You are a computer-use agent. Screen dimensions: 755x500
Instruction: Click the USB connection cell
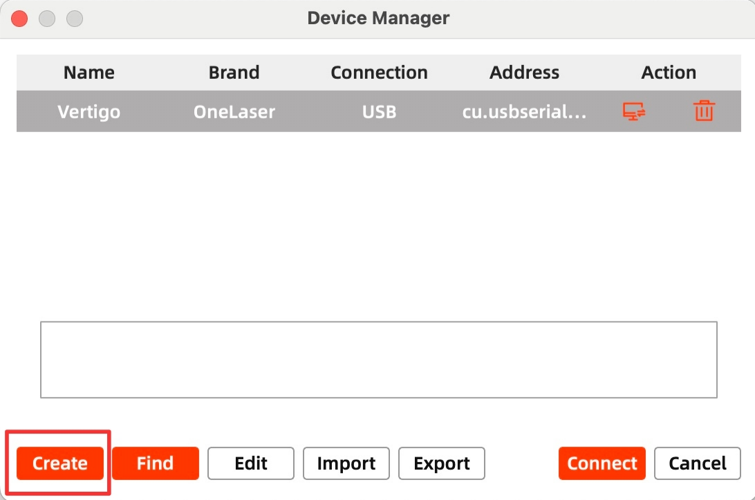[379, 111]
